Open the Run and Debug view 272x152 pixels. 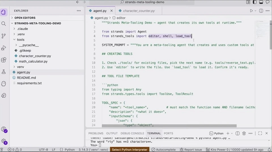(3, 48)
